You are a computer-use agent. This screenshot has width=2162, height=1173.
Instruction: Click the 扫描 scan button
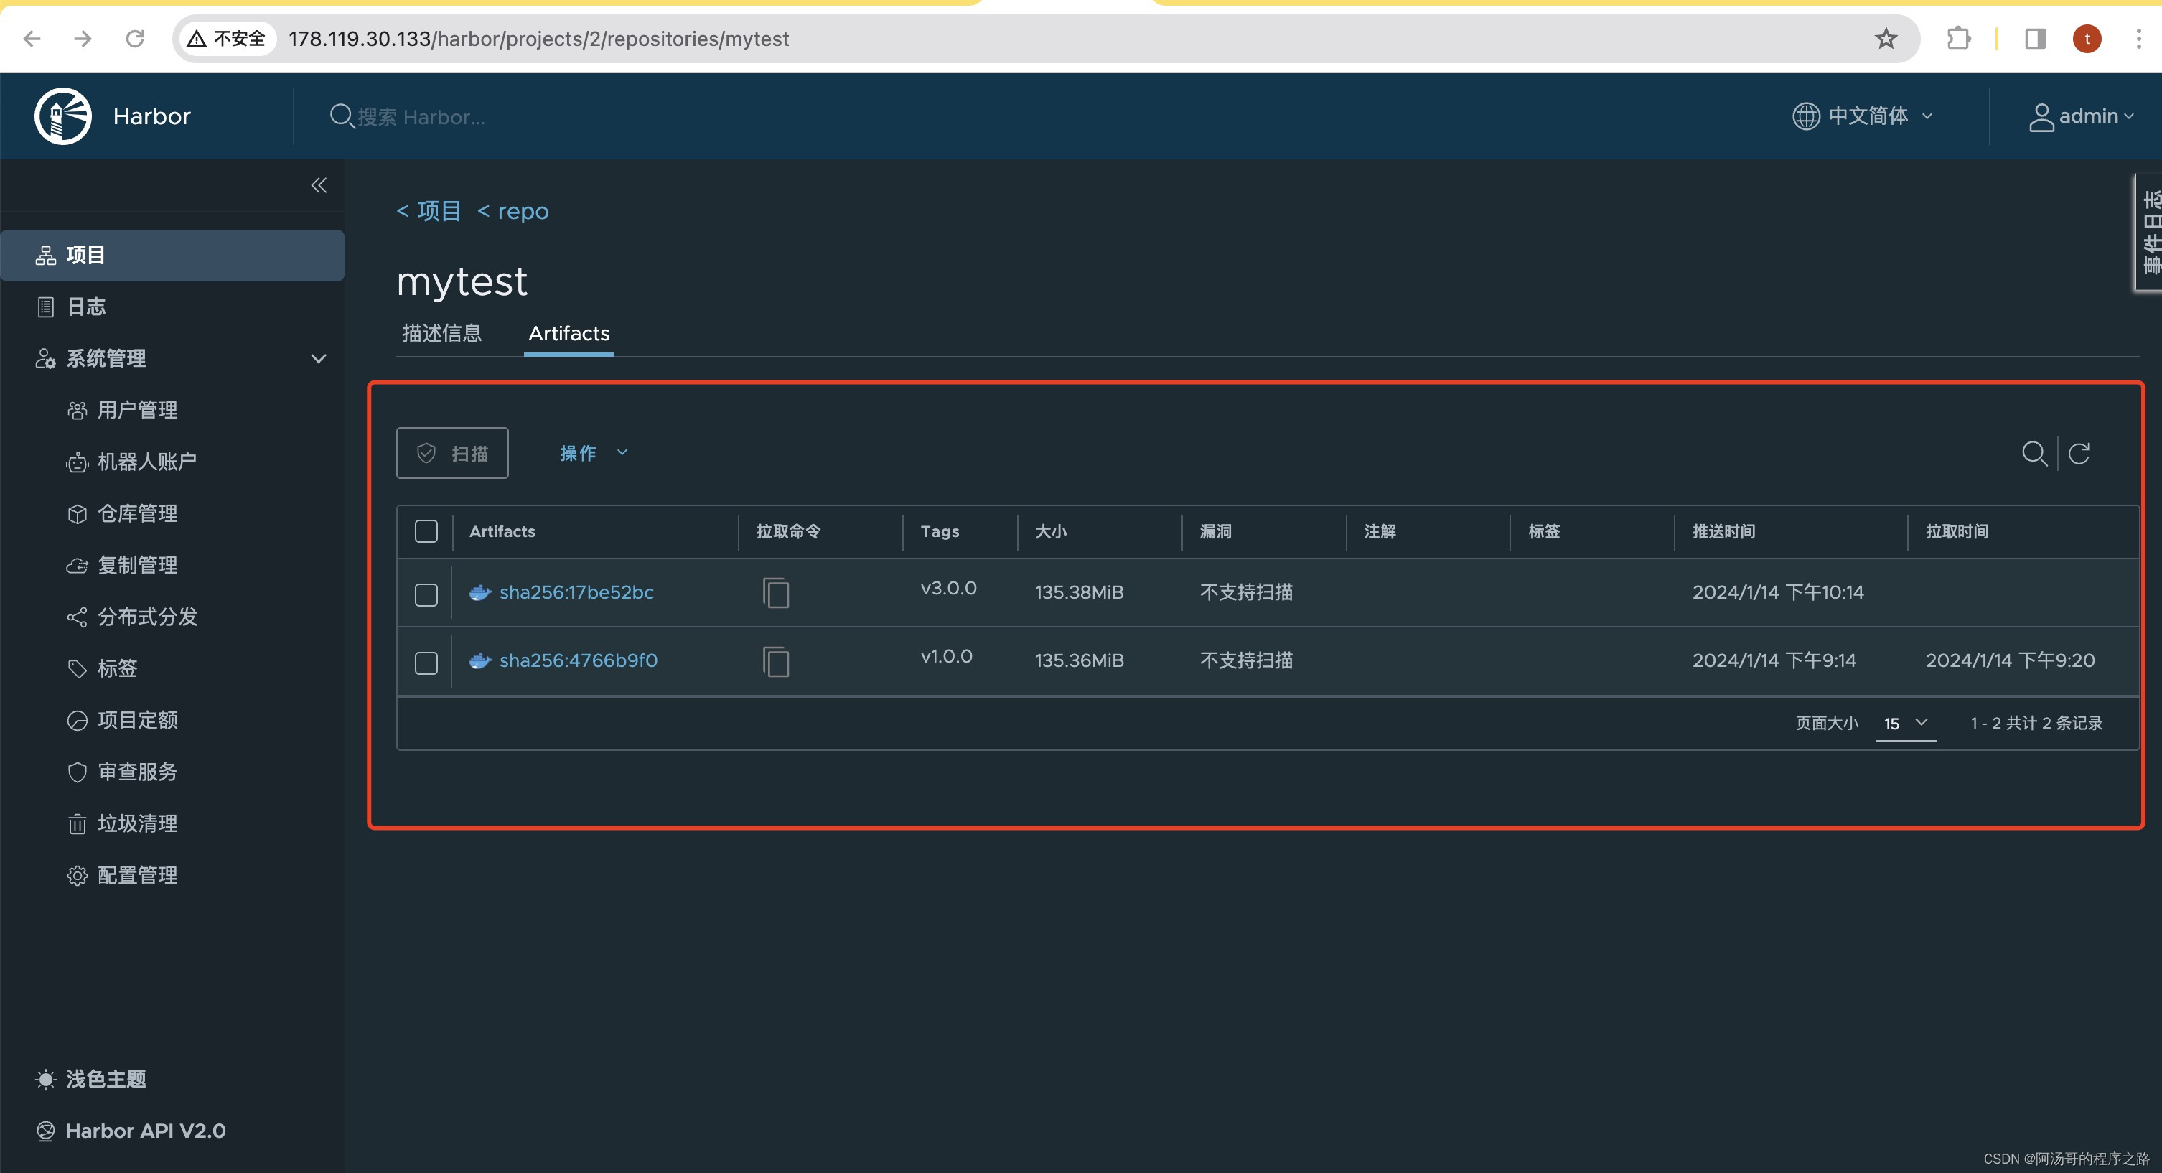point(452,454)
